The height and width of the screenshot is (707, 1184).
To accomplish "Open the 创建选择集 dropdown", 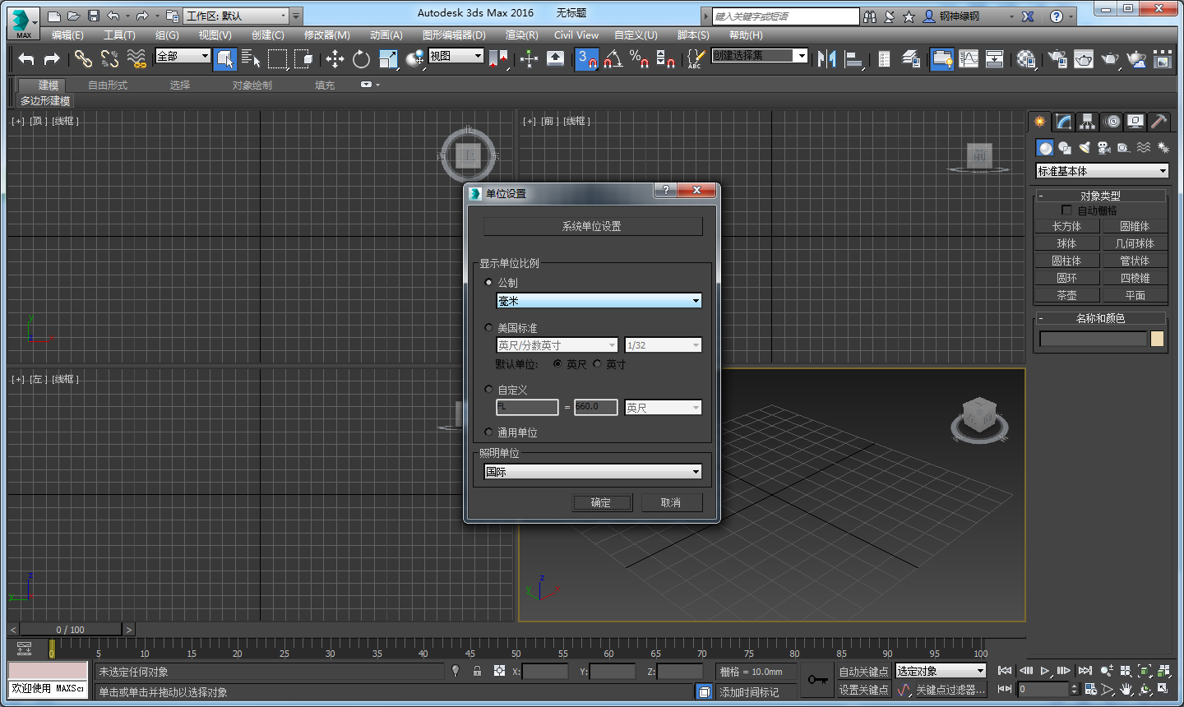I will 760,55.
